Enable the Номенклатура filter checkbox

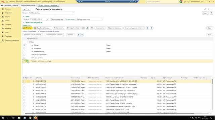[24, 51]
